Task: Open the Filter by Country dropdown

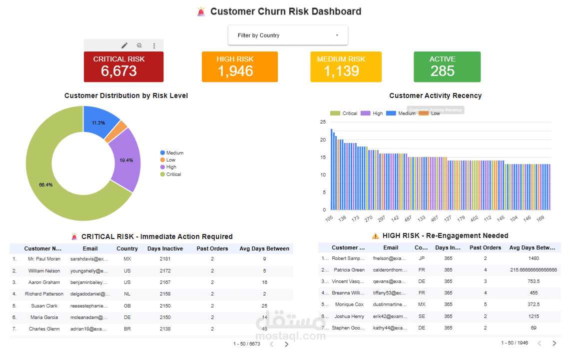Action: click(x=288, y=35)
